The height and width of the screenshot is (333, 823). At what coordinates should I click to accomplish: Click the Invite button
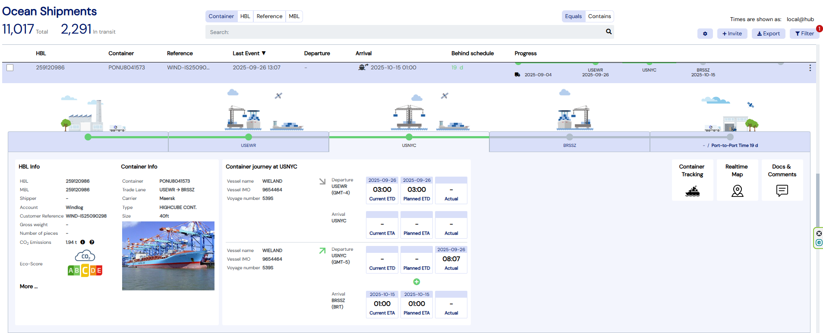pyautogui.click(x=732, y=34)
